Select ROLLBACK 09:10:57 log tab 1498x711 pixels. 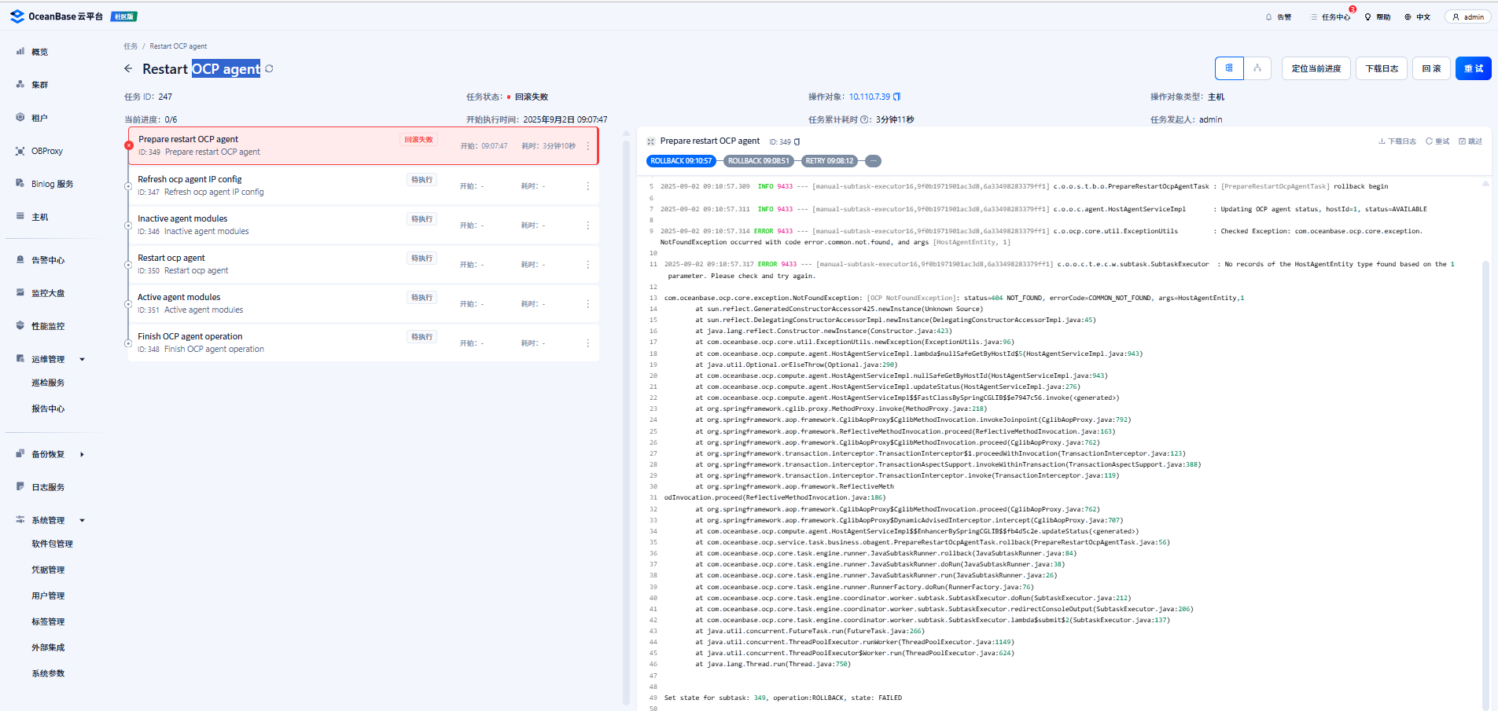(681, 161)
